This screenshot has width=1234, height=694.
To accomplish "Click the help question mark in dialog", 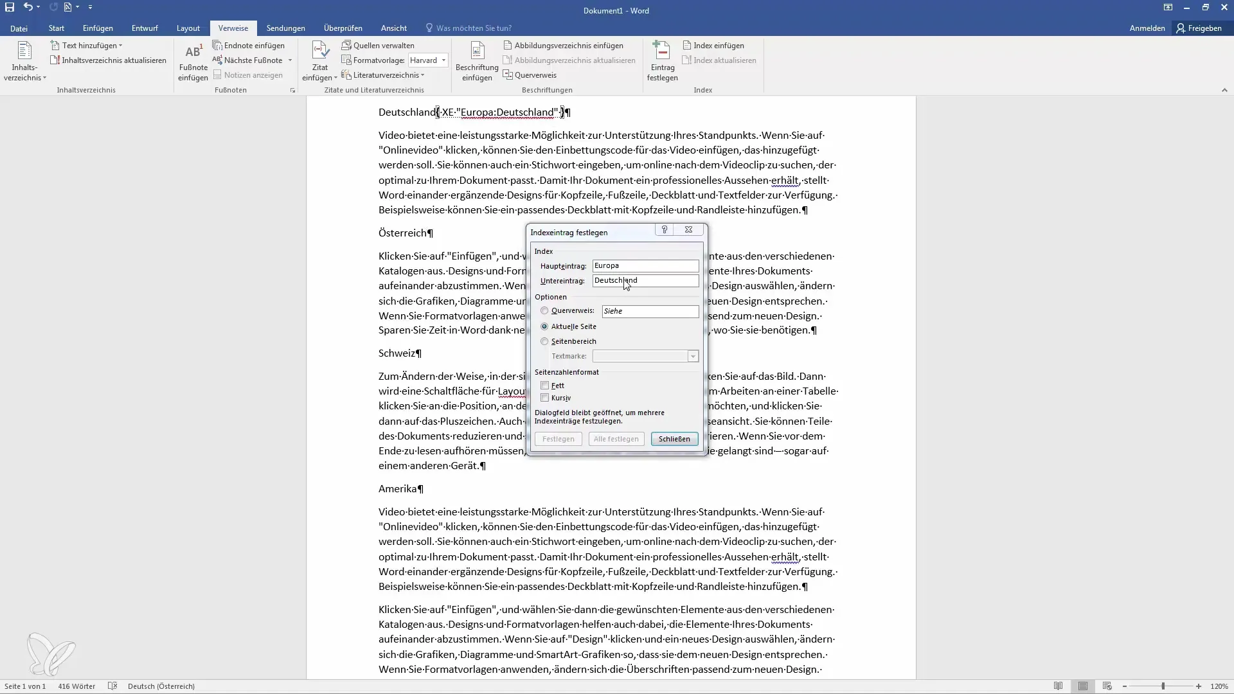I will pyautogui.click(x=664, y=229).
